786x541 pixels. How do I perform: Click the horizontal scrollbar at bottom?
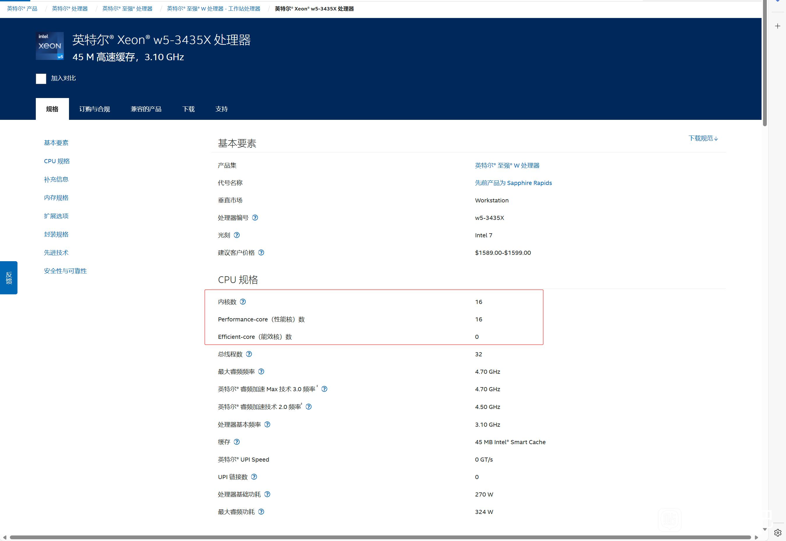[380, 537]
